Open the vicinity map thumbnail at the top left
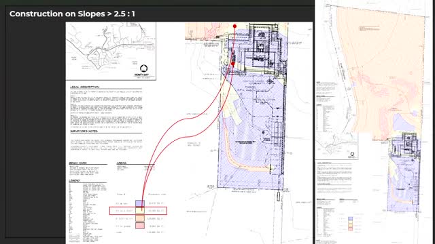 pyautogui.click(x=111, y=52)
